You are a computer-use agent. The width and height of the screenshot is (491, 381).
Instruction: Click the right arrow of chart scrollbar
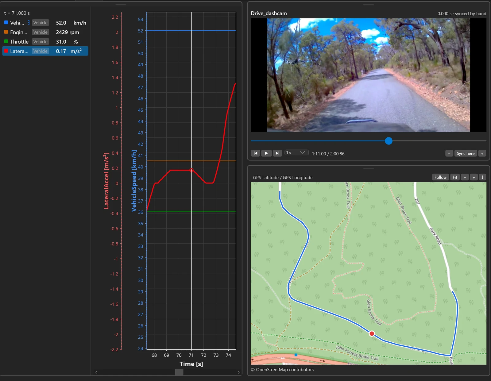click(x=238, y=372)
